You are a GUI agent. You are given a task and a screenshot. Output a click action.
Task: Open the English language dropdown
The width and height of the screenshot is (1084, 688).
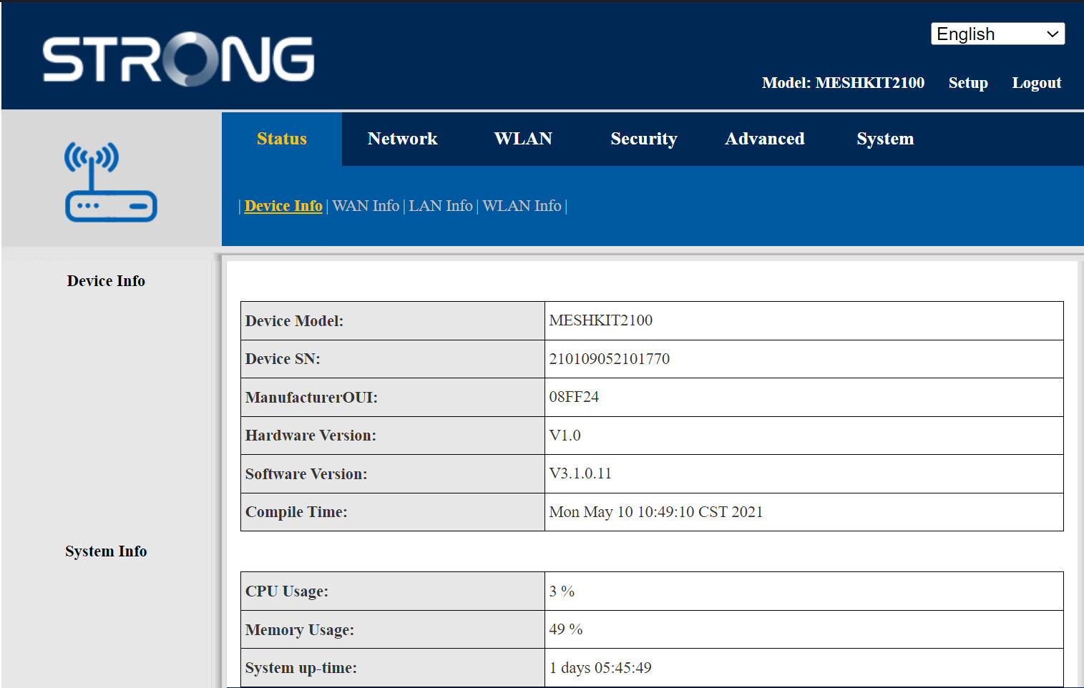pyautogui.click(x=997, y=34)
